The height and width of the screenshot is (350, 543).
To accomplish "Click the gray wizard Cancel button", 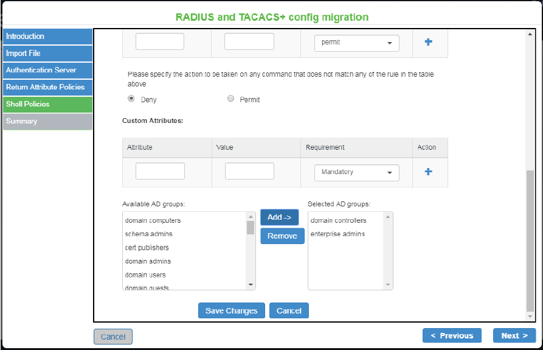I will tap(113, 337).
